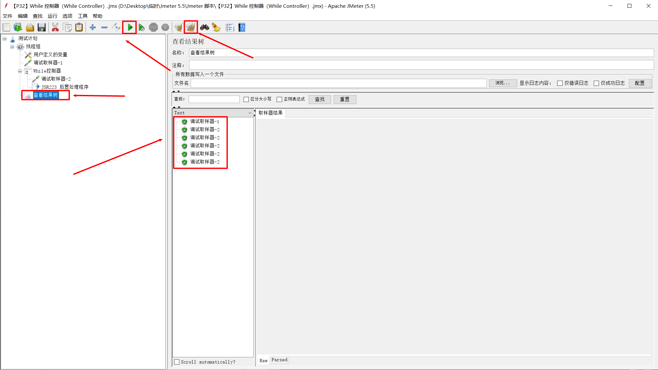Image resolution: width=658 pixels, height=370 pixels.
Task: Open the Function Helper dialog icon
Action: click(x=230, y=27)
